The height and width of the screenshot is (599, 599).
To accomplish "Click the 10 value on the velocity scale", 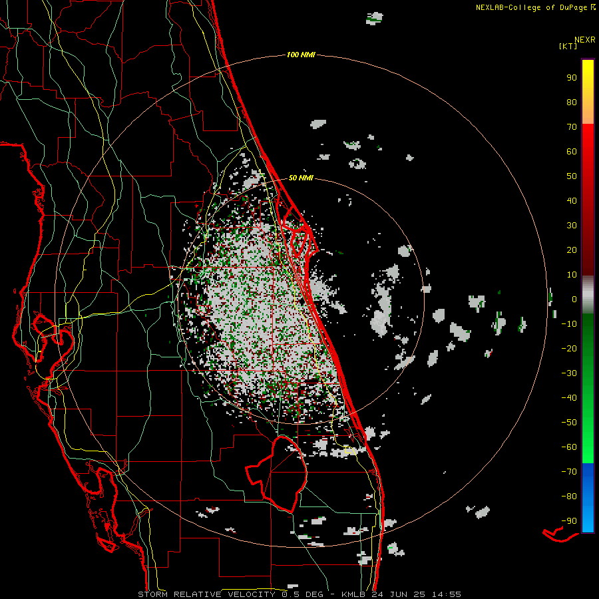I will tap(572, 275).
